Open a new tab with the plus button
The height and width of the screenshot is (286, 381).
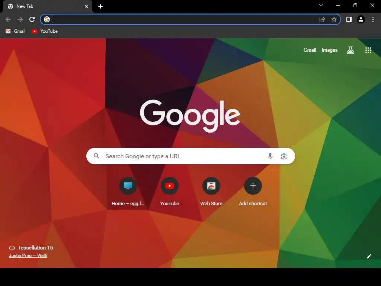coord(100,6)
